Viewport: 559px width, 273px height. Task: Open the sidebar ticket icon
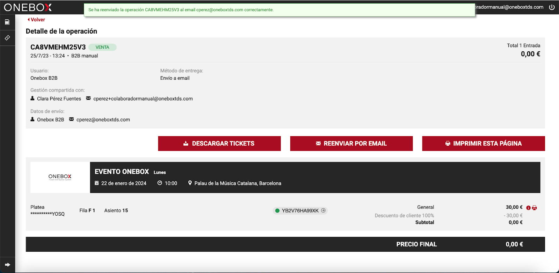click(x=7, y=38)
